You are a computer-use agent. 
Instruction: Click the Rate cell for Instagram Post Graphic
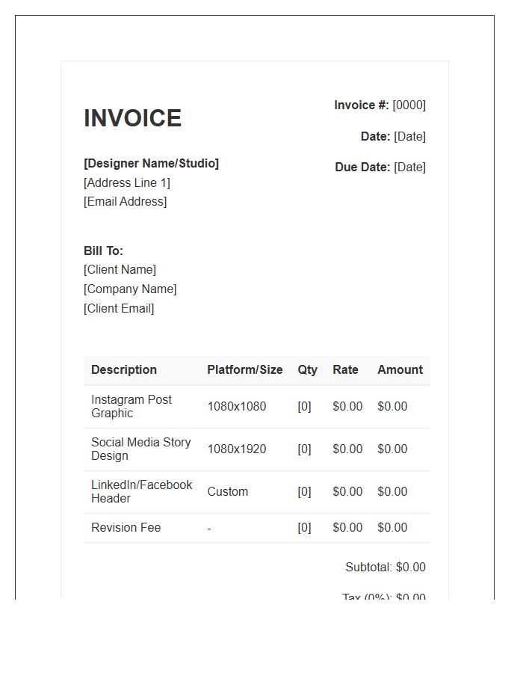click(x=347, y=407)
